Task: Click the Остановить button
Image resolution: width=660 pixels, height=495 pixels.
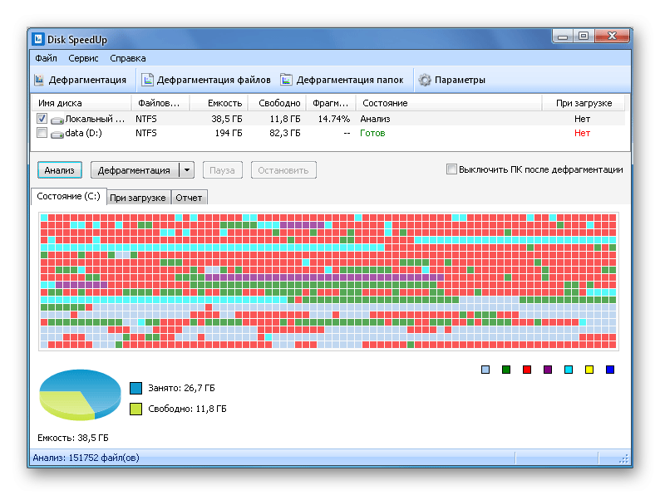Action: point(283,170)
